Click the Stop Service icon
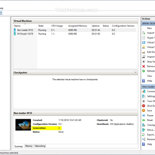Viewport: 155px width, 155px height. pos(144,62)
